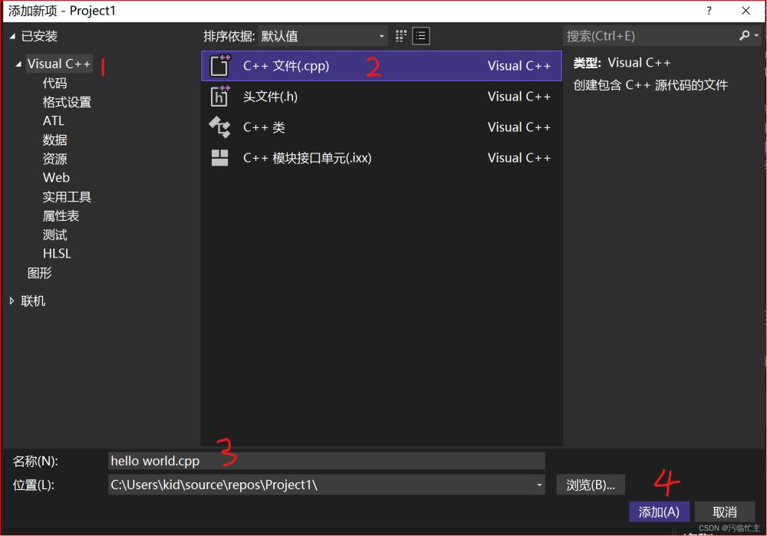
Task: Click the header file (.h) icon
Action: [x=220, y=97]
